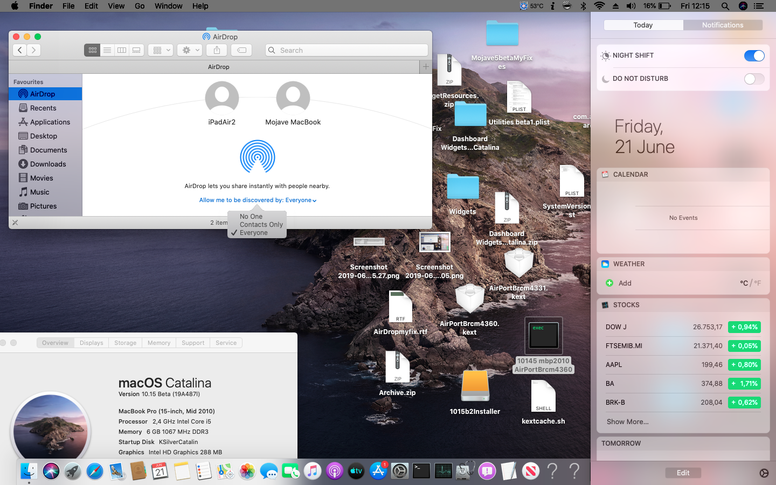Select the 1015b2Installer drive icon
Screen dimensions: 776x485
pyautogui.click(x=475, y=392)
